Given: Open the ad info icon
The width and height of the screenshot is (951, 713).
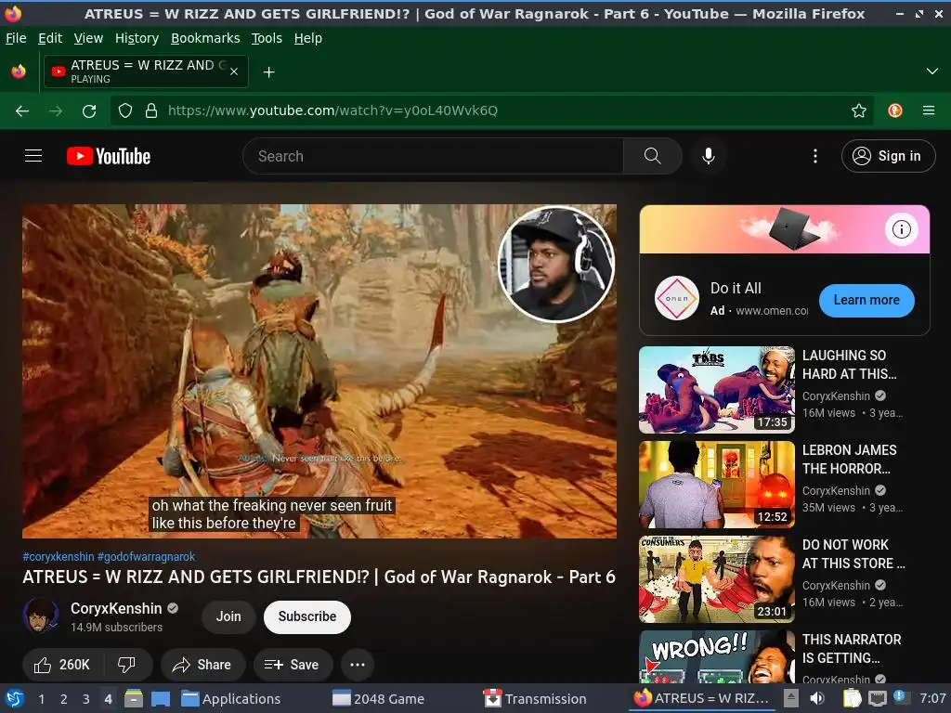Looking at the screenshot, I should 901,229.
